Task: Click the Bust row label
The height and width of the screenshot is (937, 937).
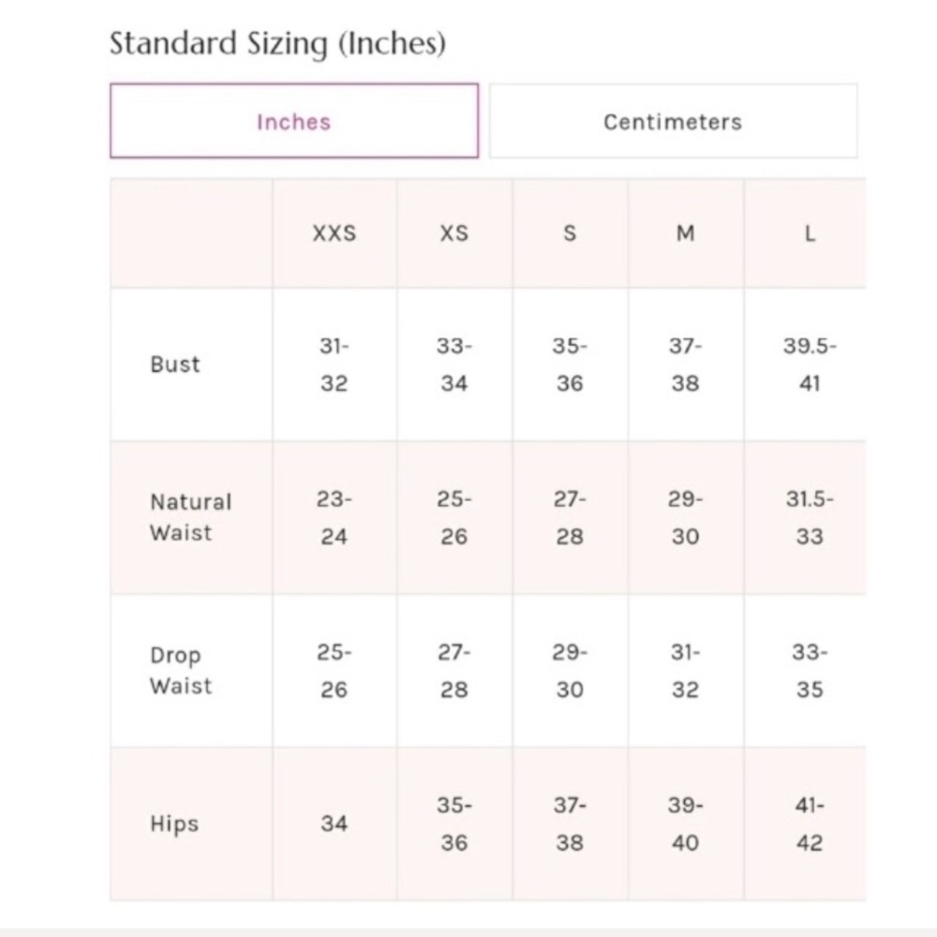Action: coord(175,364)
